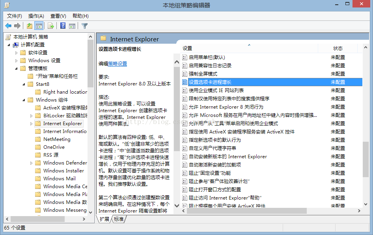The width and height of the screenshot is (373, 235).
Task: Open the 操作(A) menu
Action: (x=36, y=16)
